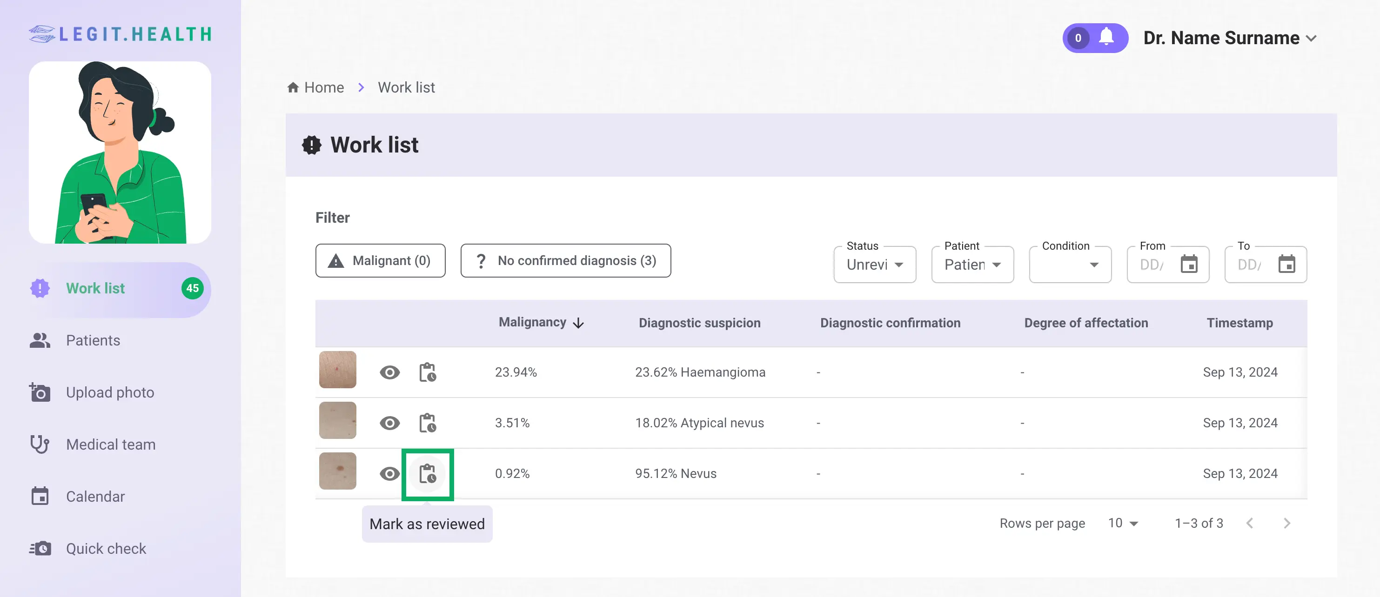Open the From date calendar picker
The width and height of the screenshot is (1380, 597).
coord(1189,265)
